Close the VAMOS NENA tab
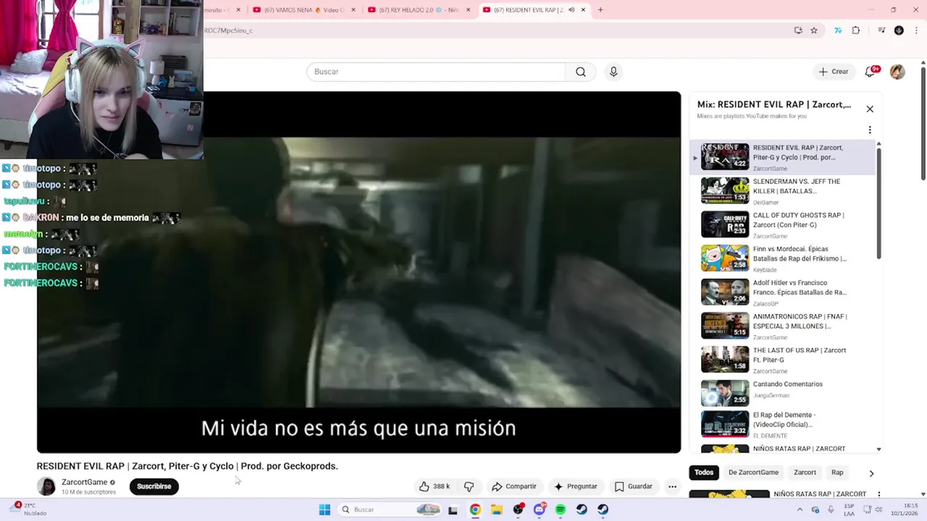The image size is (927, 521). 353,10
